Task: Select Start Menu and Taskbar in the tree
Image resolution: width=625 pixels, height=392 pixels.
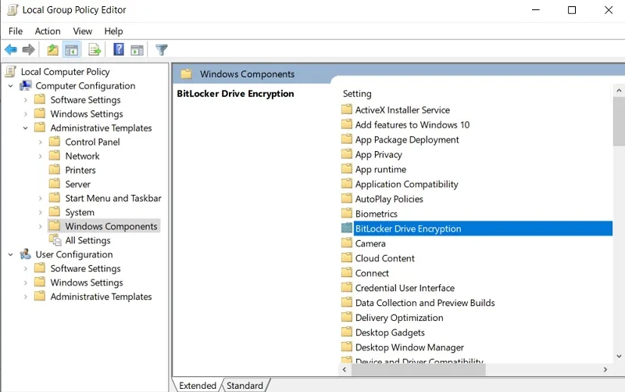Action: 113,199
